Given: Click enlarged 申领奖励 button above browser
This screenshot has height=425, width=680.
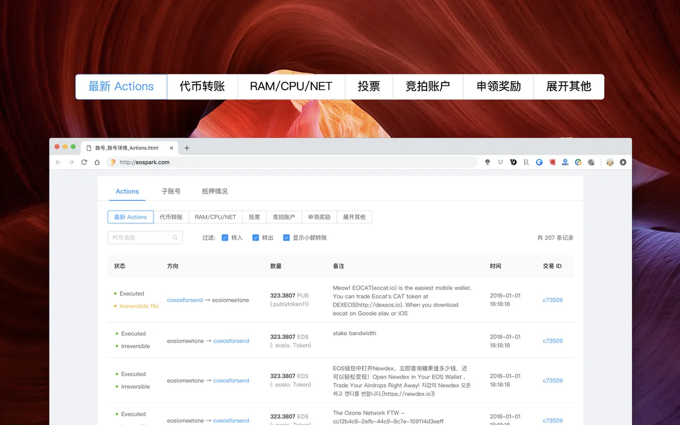Looking at the screenshot, I should 498,87.
